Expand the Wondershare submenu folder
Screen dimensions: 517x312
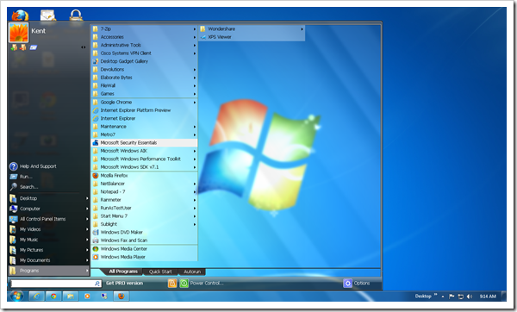[x=252, y=29]
